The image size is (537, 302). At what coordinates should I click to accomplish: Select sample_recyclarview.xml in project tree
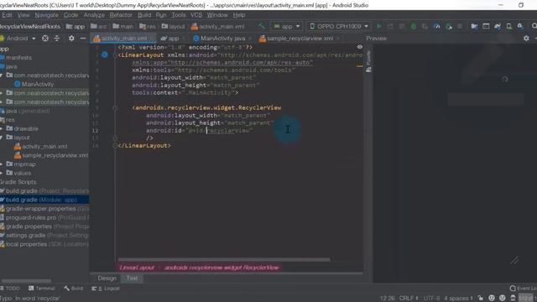pos(51,155)
